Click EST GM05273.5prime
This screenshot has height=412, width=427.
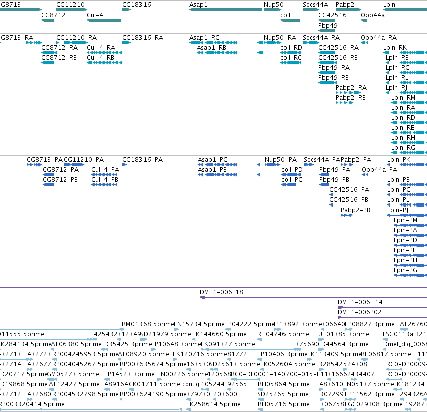click(73, 374)
